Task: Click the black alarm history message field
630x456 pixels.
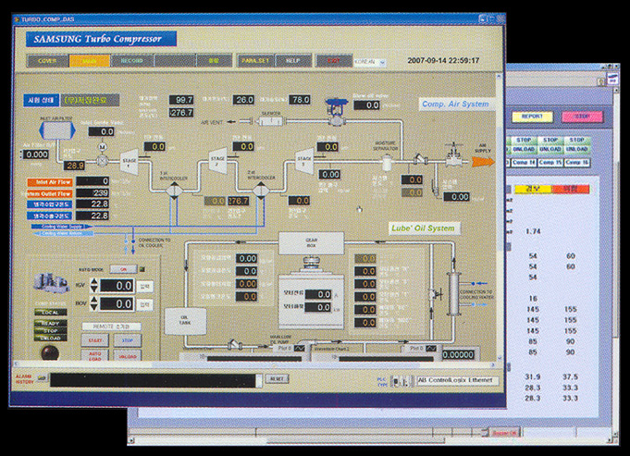Action: point(153,380)
